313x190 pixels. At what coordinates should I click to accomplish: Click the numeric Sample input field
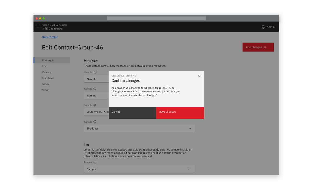coord(96,112)
